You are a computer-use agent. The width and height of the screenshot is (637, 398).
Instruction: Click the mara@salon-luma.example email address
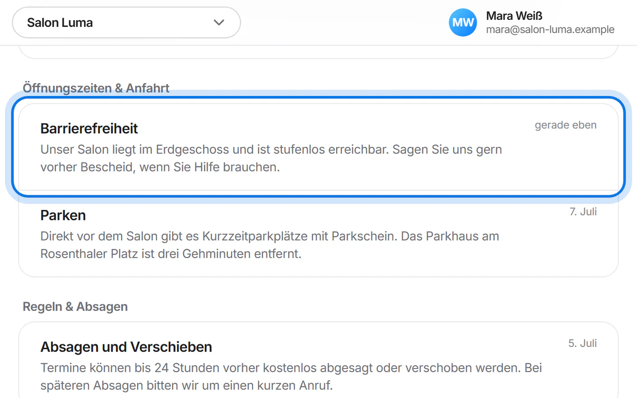550,29
